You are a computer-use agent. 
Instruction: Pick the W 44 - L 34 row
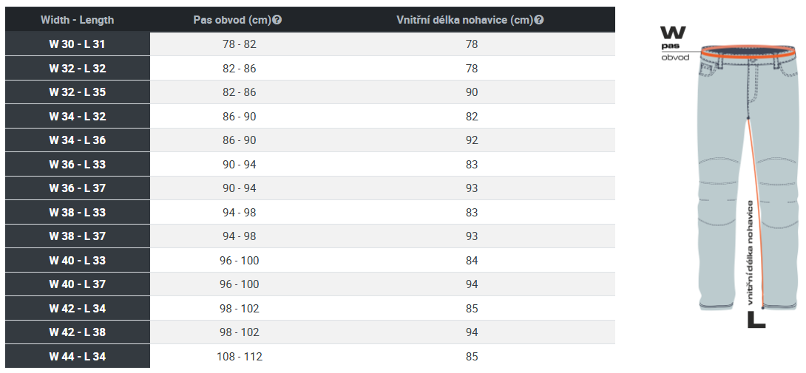tap(310, 357)
